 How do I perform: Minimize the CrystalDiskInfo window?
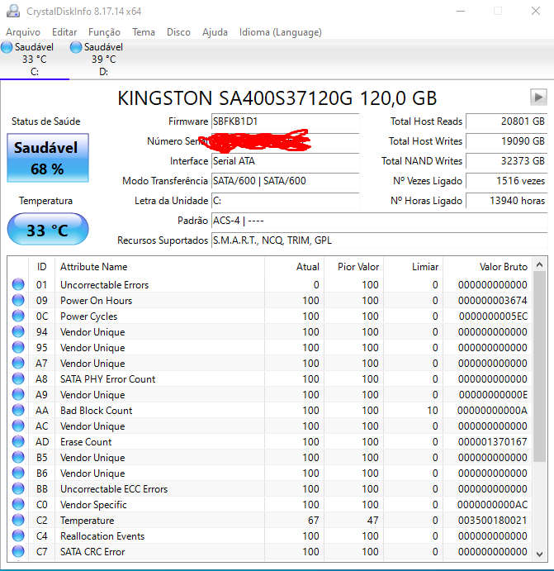[x=461, y=11]
